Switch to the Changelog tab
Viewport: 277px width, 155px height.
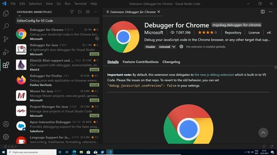[171, 62]
